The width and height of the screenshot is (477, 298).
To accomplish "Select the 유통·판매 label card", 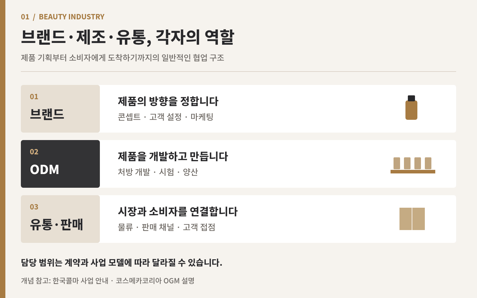I will [x=60, y=219].
